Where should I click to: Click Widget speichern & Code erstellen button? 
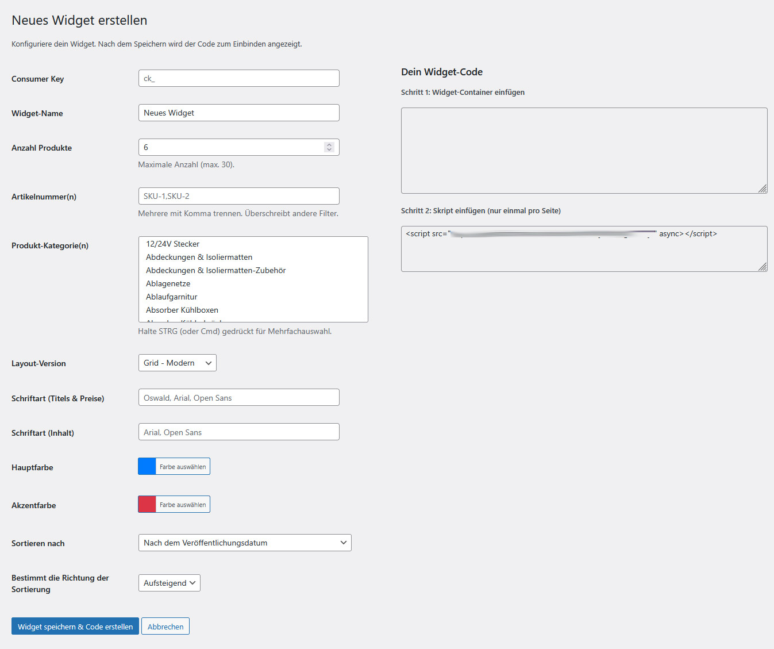click(75, 626)
